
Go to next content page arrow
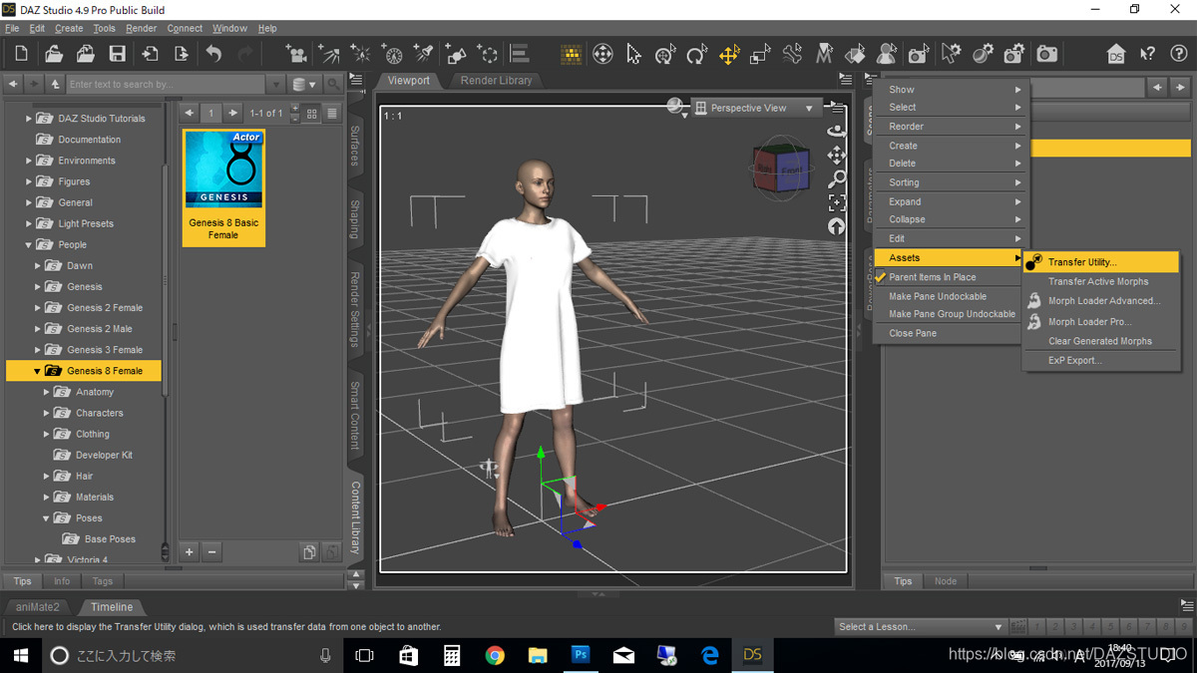232,114
